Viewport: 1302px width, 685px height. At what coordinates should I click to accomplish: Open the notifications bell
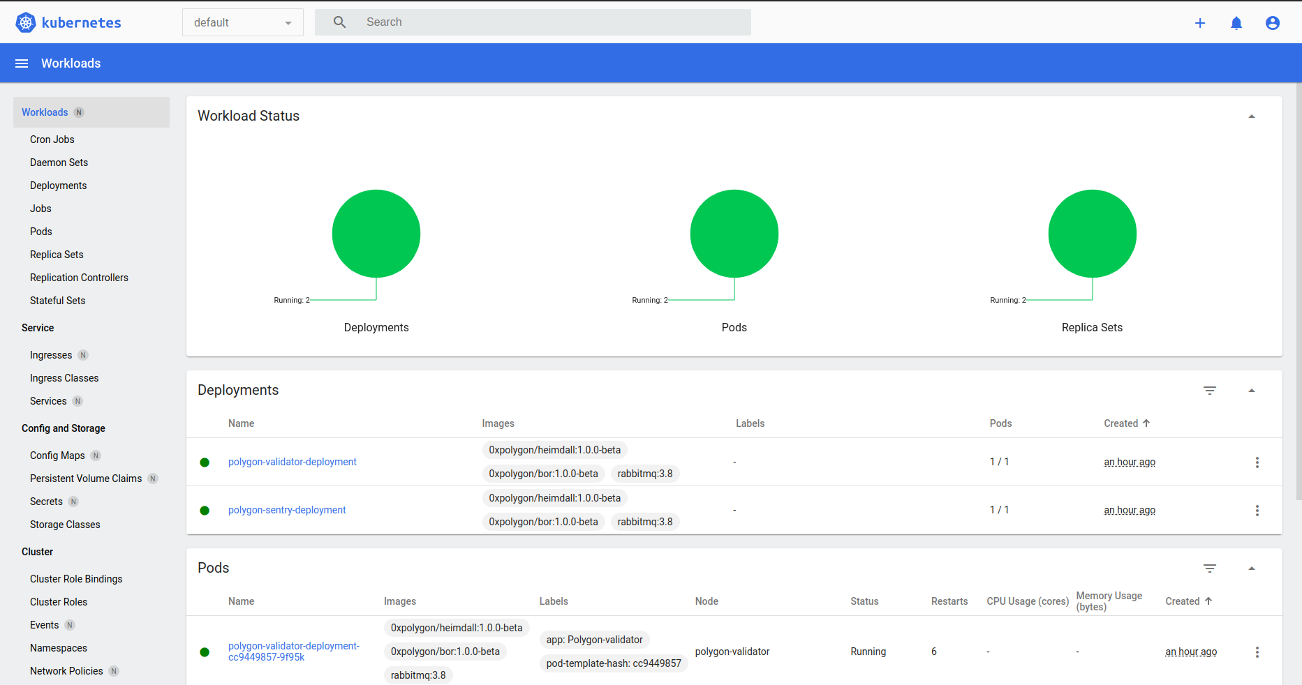[1236, 23]
